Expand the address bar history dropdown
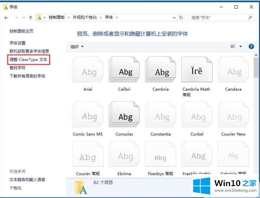Viewport: 260px width, 198px height. (174, 17)
